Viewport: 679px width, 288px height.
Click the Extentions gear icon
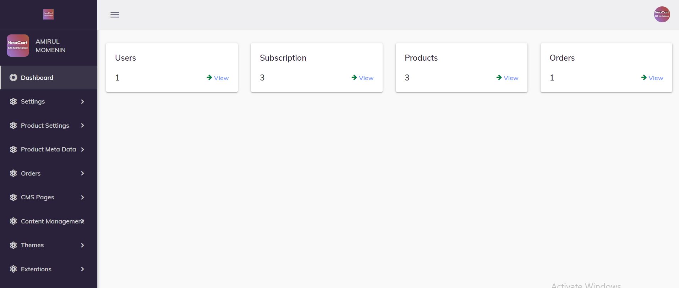point(13,269)
